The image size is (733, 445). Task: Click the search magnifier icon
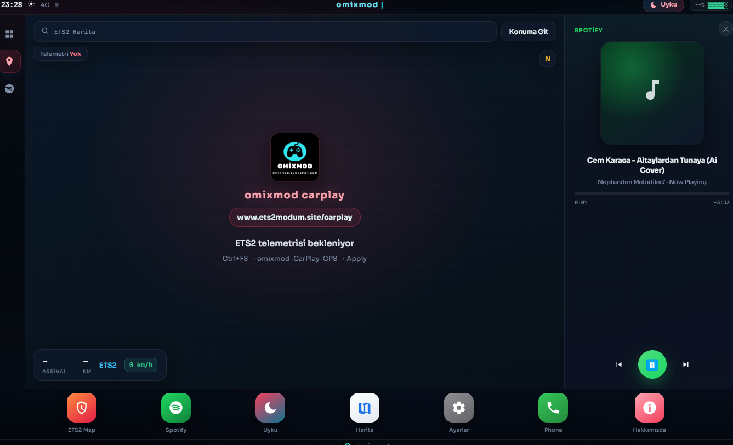pos(46,31)
